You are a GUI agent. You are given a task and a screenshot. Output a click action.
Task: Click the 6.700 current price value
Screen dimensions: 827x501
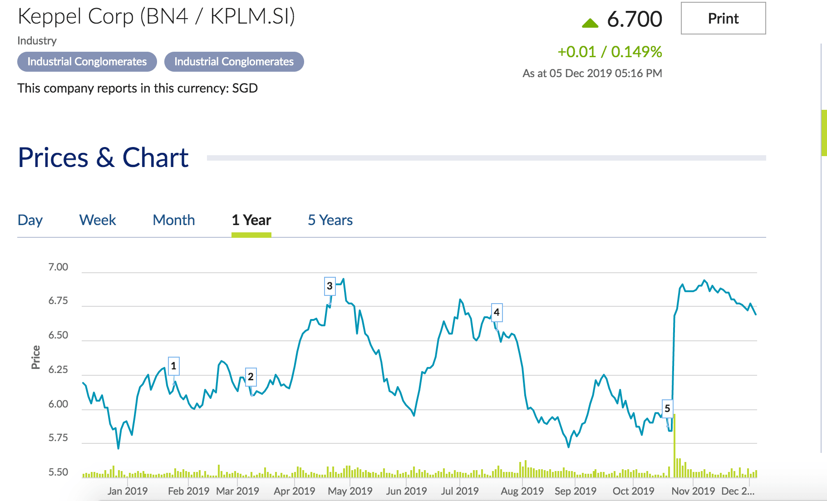(635, 19)
